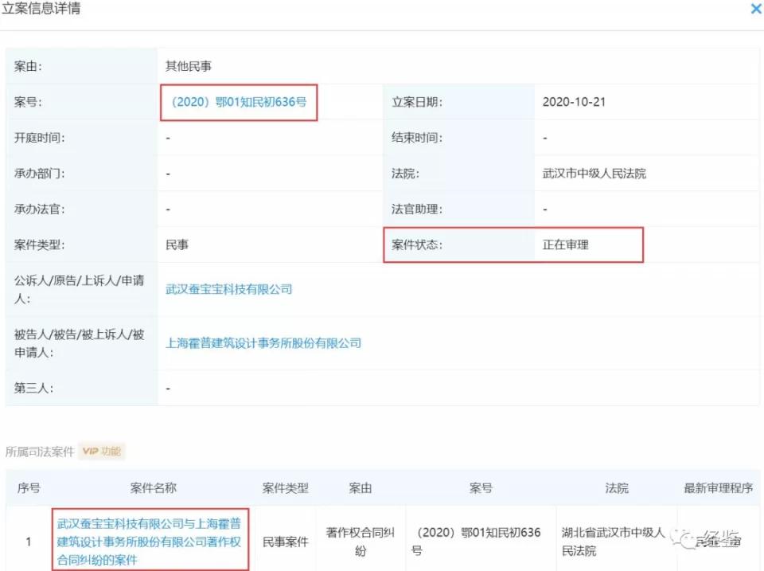Screen dimensions: 764x571
Task: Click the 承办部门 label
Action: coord(40,174)
